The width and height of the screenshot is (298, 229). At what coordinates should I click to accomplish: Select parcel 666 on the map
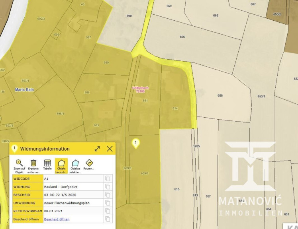pyautogui.click(x=182, y=37)
